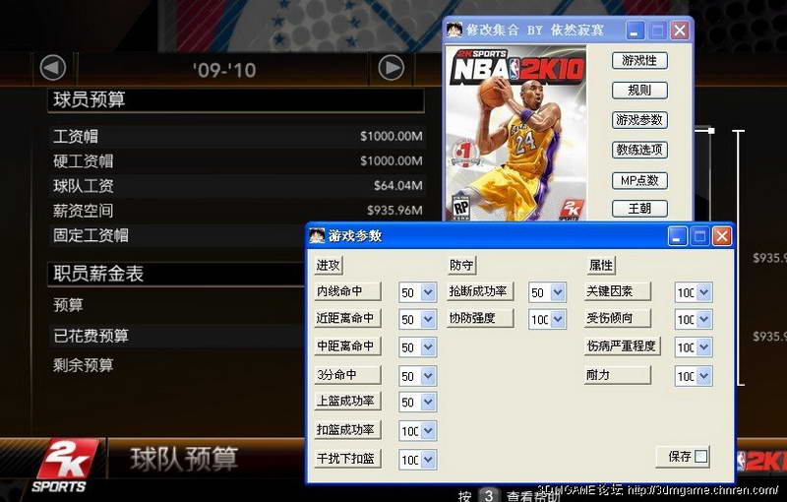Open the 教练选项 settings button
The width and height of the screenshot is (787, 502).
pyautogui.click(x=639, y=151)
